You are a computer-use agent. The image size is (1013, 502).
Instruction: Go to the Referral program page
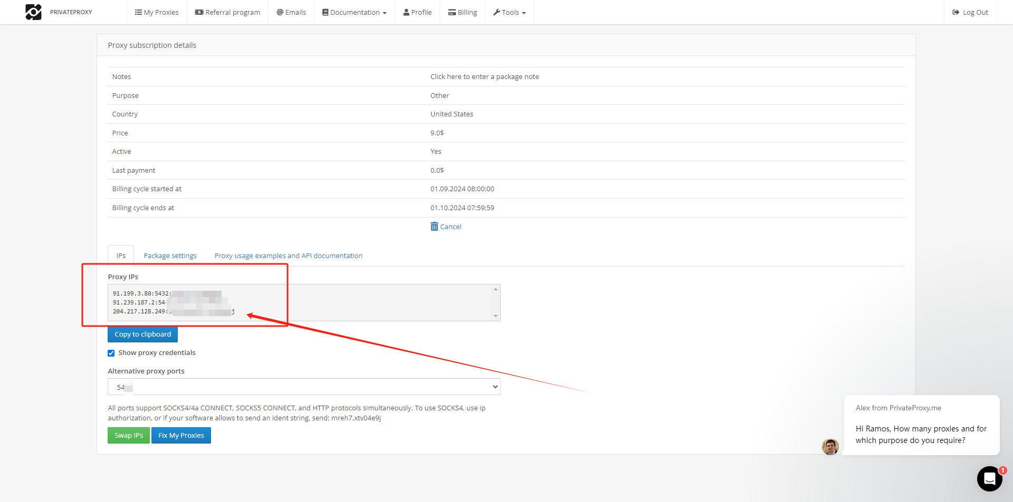[x=227, y=12]
